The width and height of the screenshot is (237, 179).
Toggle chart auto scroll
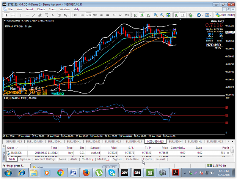tap(176, 15)
